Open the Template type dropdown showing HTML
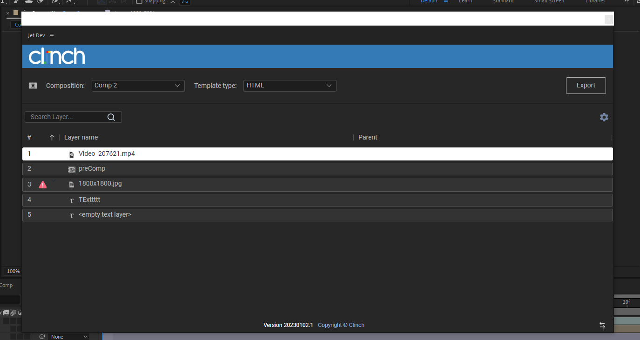Screen dimensions: 640x340 290,86
